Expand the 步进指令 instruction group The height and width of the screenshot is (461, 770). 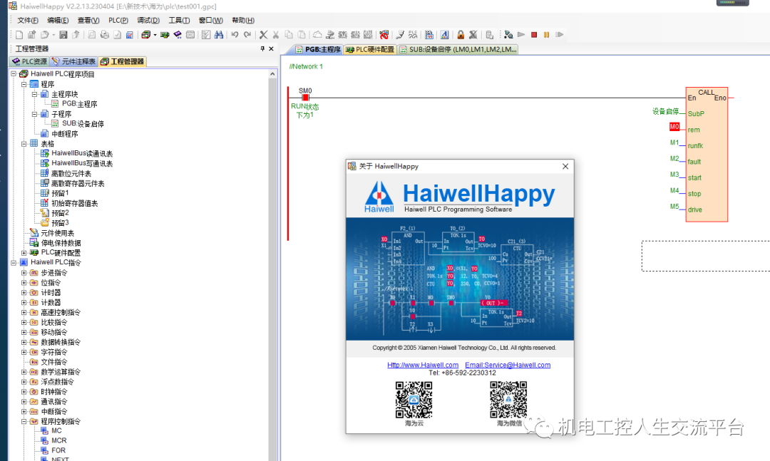pos(24,273)
